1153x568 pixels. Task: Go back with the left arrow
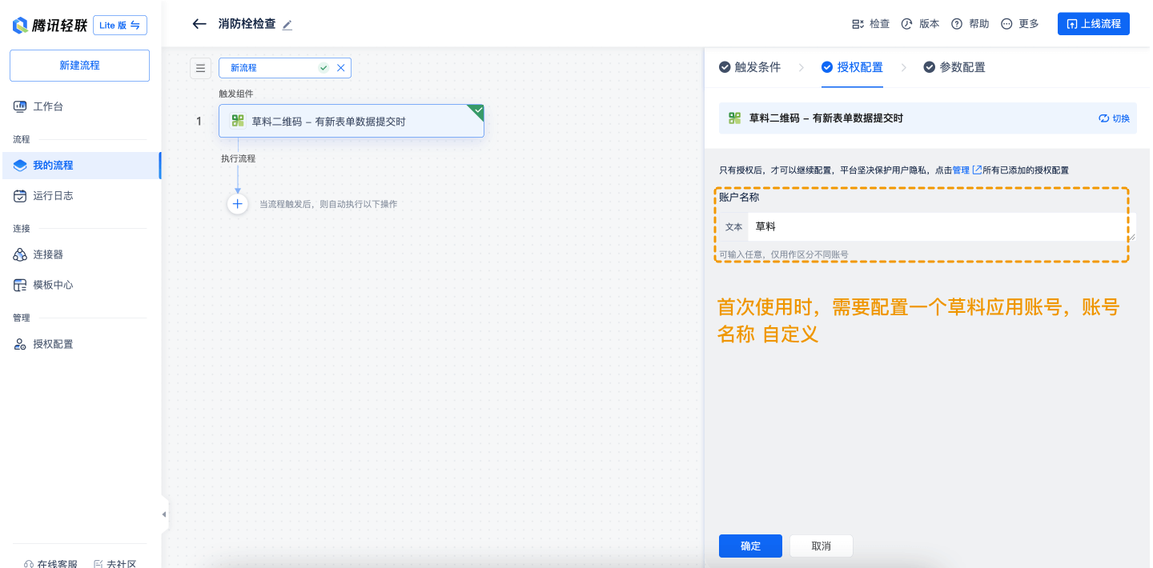pyautogui.click(x=199, y=24)
